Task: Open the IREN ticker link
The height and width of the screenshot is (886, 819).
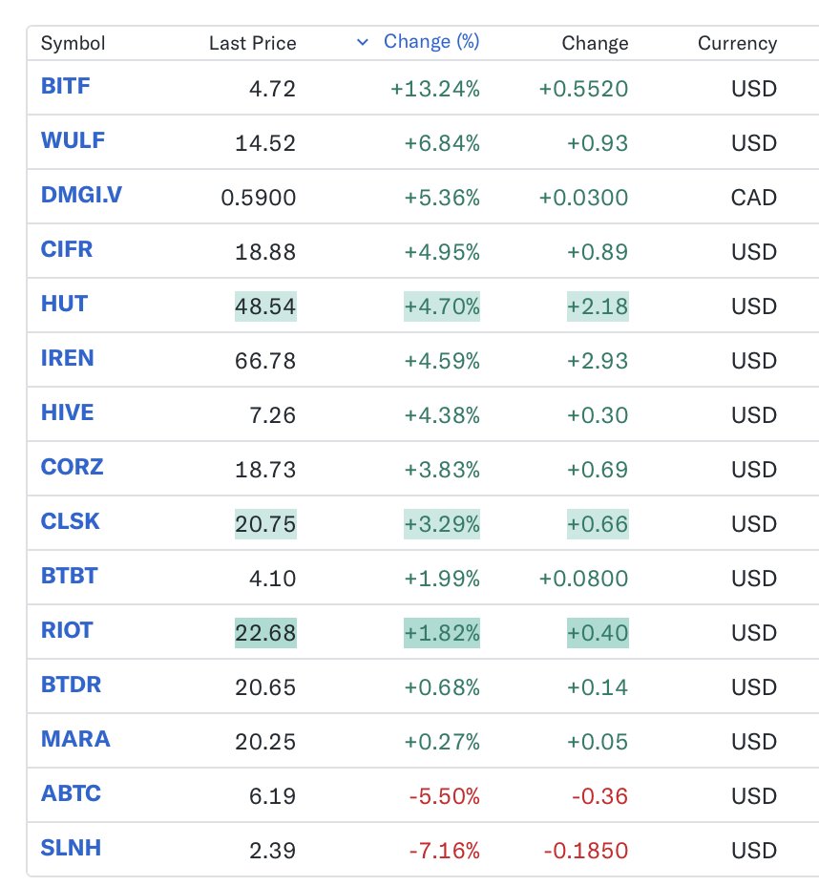Action: [68, 359]
